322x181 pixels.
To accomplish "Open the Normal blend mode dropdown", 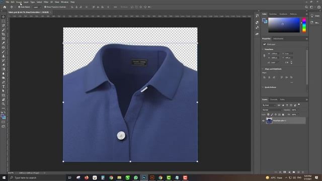I will click(x=272, y=110).
